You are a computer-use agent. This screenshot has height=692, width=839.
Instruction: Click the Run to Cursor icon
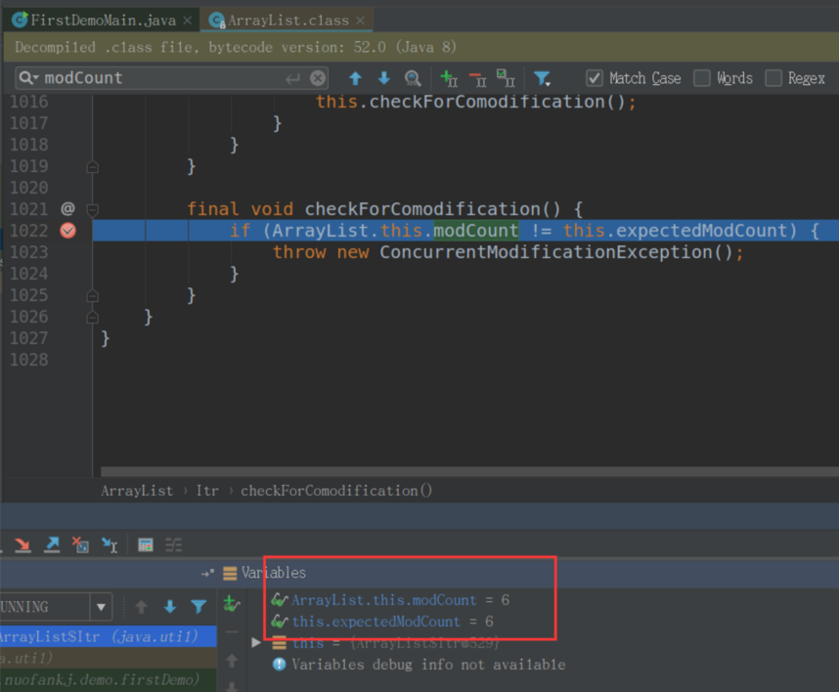point(110,545)
